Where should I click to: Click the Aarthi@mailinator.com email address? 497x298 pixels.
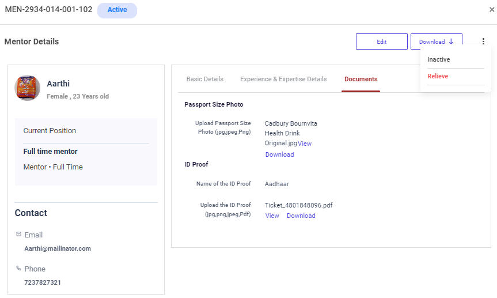58,248
